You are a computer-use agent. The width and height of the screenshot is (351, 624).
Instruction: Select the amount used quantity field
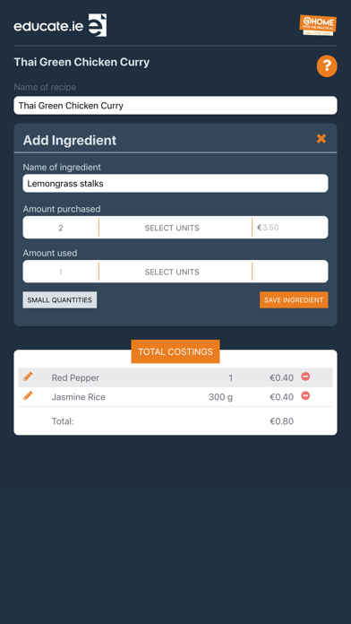(x=60, y=272)
